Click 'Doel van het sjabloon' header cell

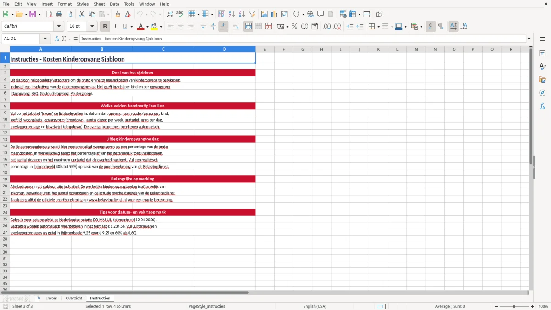click(x=133, y=73)
